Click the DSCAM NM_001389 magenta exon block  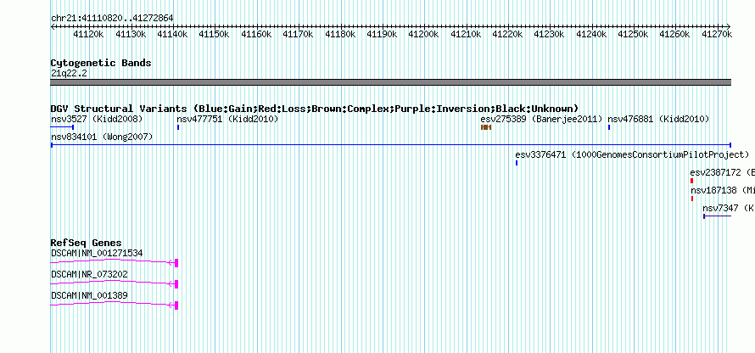point(176,305)
